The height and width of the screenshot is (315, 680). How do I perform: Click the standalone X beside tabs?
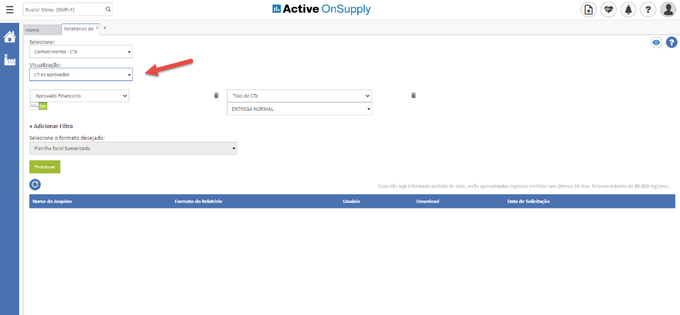pyautogui.click(x=105, y=28)
